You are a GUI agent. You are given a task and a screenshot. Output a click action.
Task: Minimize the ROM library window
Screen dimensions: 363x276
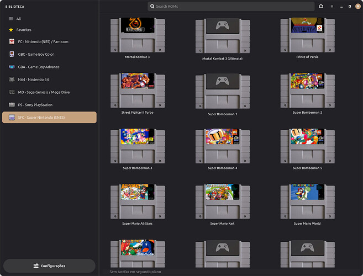(x=341, y=7)
